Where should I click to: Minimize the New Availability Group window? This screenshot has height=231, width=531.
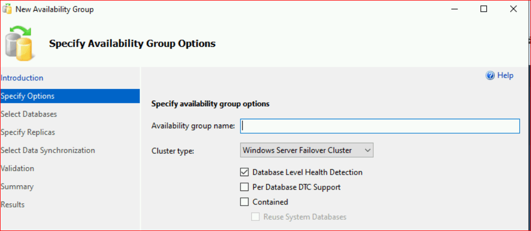tap(455, 9)
